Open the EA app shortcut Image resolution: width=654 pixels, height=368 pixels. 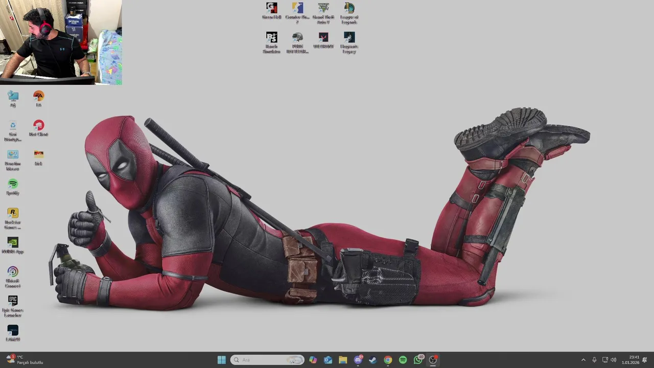point(38,99)
